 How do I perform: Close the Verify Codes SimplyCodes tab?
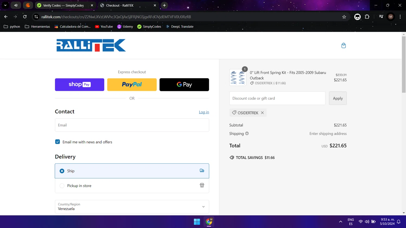[92, 5]
